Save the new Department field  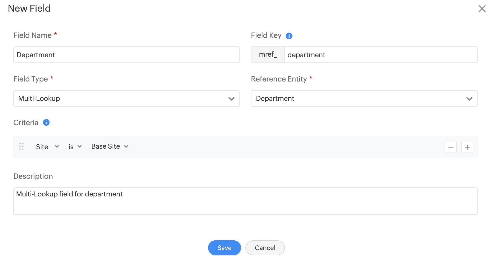(224, 248)
